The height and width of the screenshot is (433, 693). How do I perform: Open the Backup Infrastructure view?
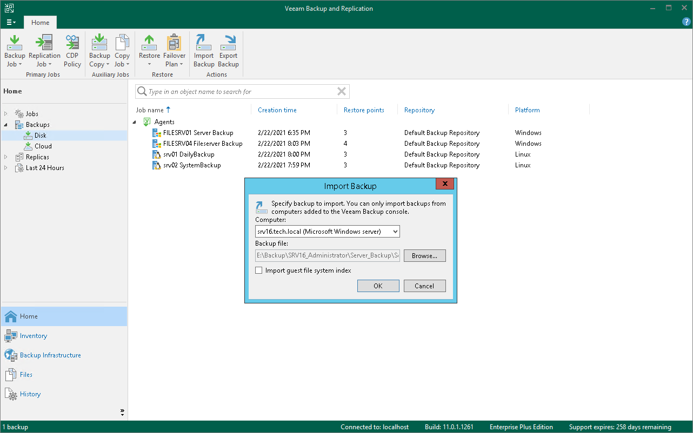click(x=64, y=355)
